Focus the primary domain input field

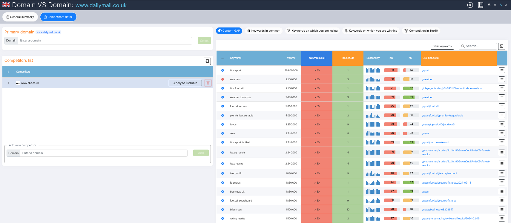tap(105, 41)
